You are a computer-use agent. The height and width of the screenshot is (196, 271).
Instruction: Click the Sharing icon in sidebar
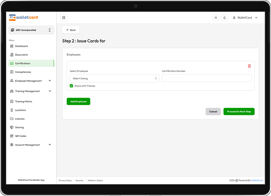[12, 127]
